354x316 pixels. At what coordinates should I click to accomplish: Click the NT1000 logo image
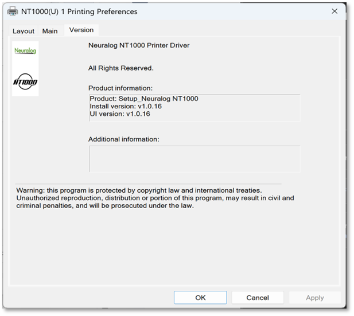click(25, 83)
